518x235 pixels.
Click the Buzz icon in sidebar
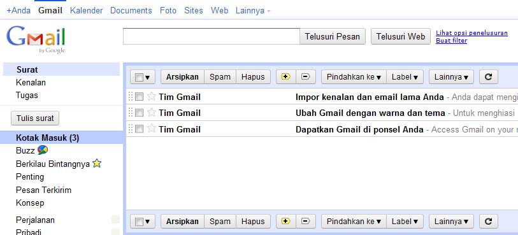(x=43, y=150)
